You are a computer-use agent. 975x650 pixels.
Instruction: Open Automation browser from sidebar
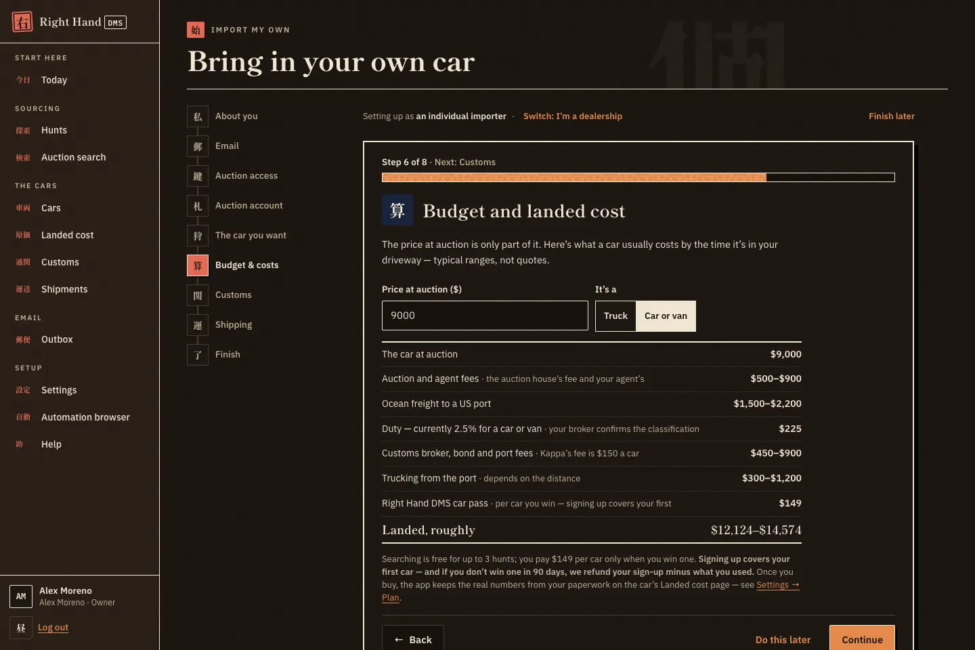point(80,418)
